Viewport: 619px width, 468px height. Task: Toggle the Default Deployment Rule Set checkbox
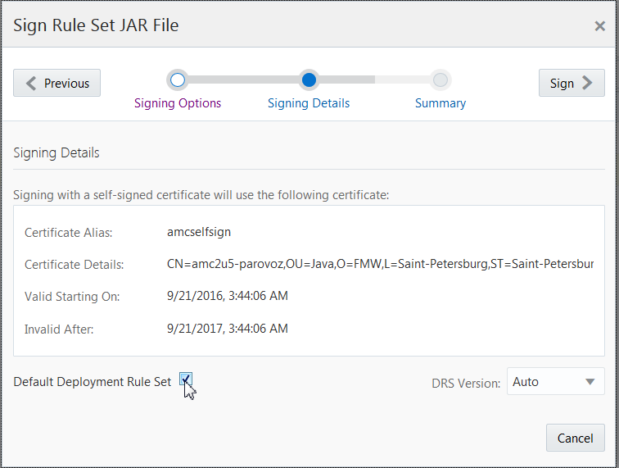tap(186, 379)
